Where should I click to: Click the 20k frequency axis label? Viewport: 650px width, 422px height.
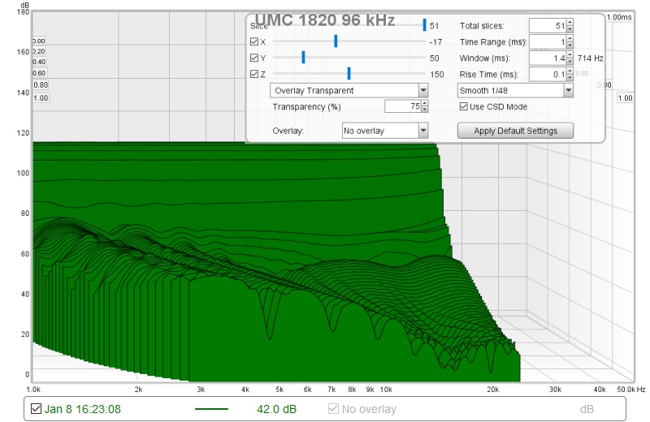pos(492,390)
